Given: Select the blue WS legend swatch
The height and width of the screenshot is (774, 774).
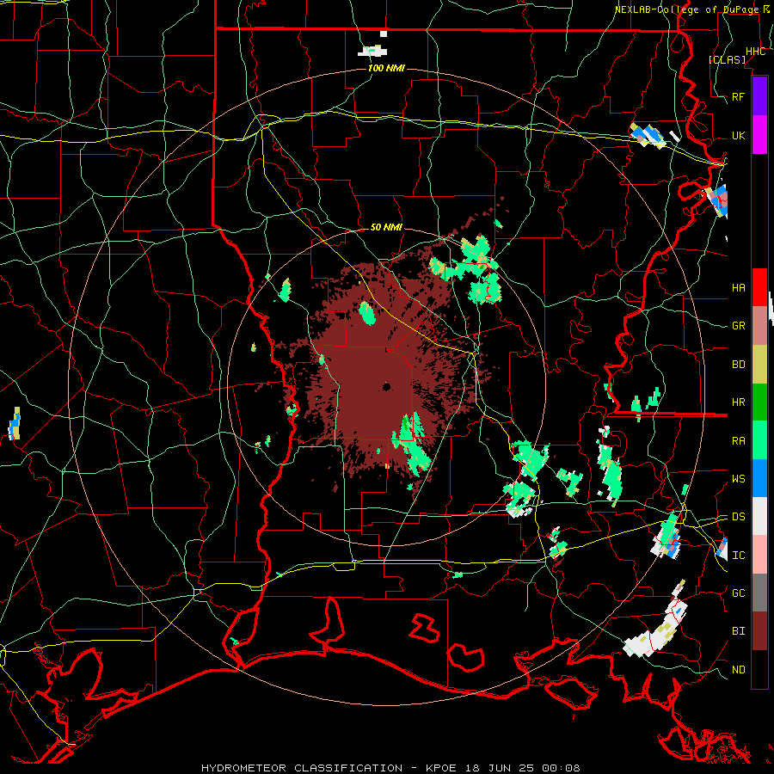Looking at the screenshot, I should (759, 478).
